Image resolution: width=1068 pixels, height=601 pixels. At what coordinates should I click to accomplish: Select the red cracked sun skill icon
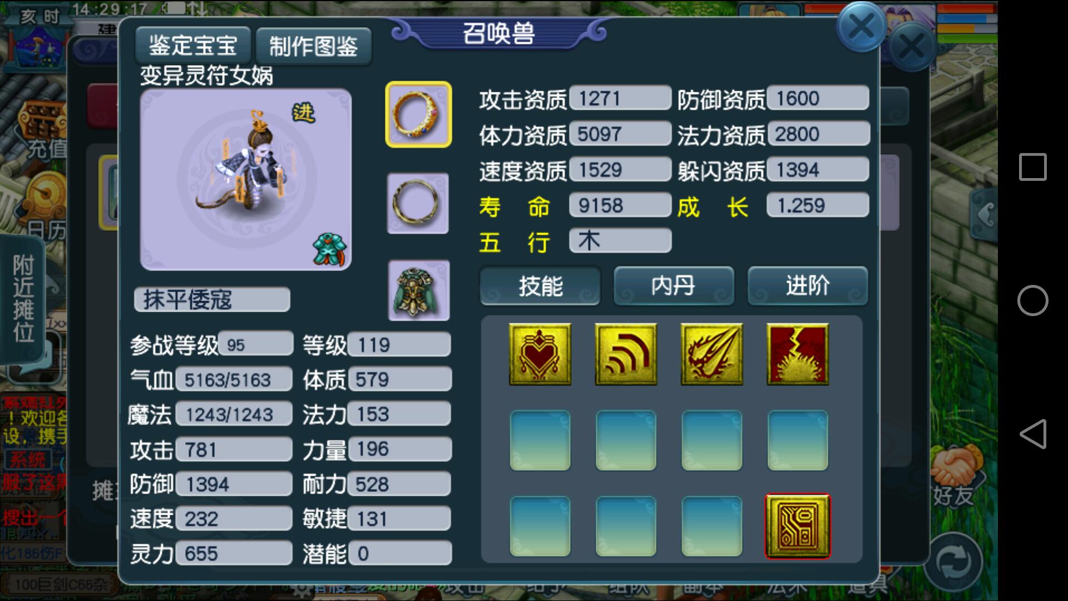click(x=798, y=354)
